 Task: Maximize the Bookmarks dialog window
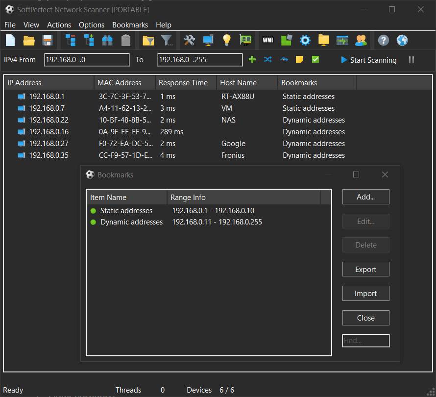pyautogui.click(x=356, y=174)
